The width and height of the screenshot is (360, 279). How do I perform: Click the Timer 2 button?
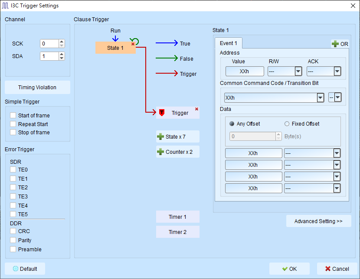tap(178, 232)
